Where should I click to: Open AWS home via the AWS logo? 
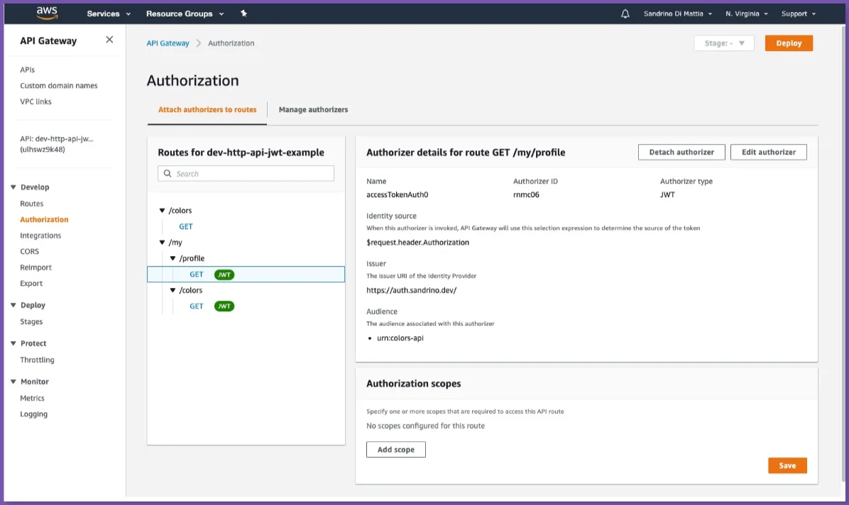[45, 13]
